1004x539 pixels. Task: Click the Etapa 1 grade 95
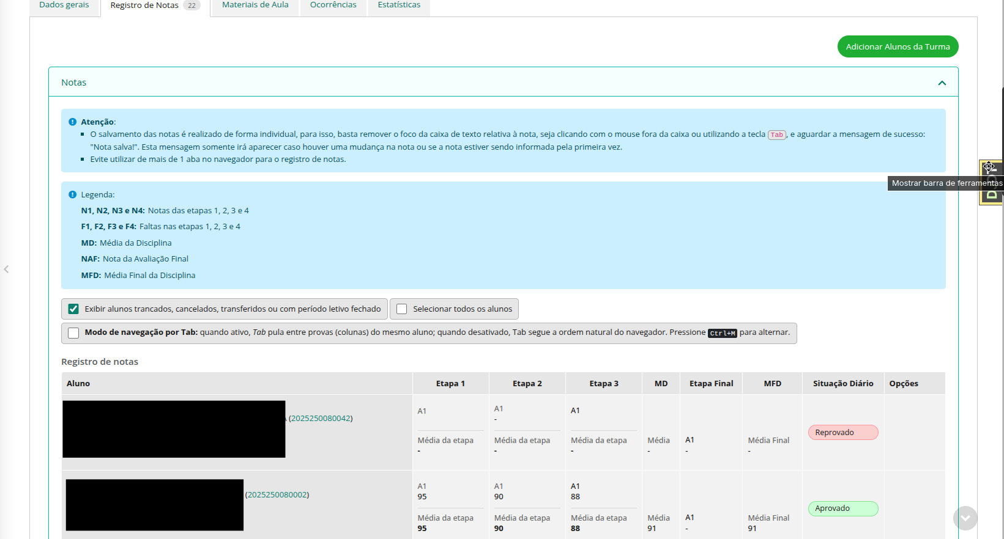[422, 497]
